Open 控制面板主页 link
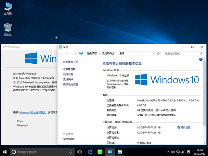Viewport: 208px width, 156px height. (70, 62)
